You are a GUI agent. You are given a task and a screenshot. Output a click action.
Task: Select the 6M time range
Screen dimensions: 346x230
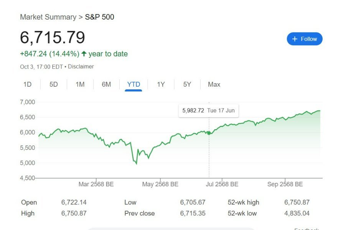[106, 84]
